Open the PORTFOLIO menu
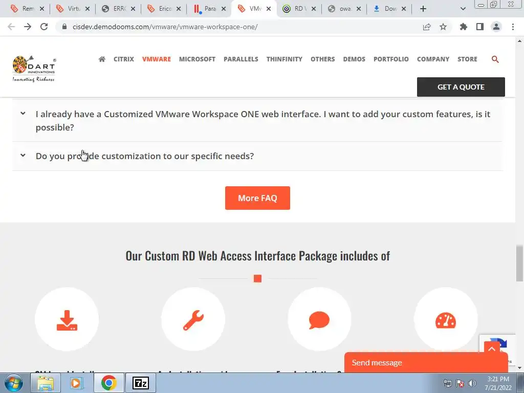This screenshot has width=524, height=393. [391, 59]
